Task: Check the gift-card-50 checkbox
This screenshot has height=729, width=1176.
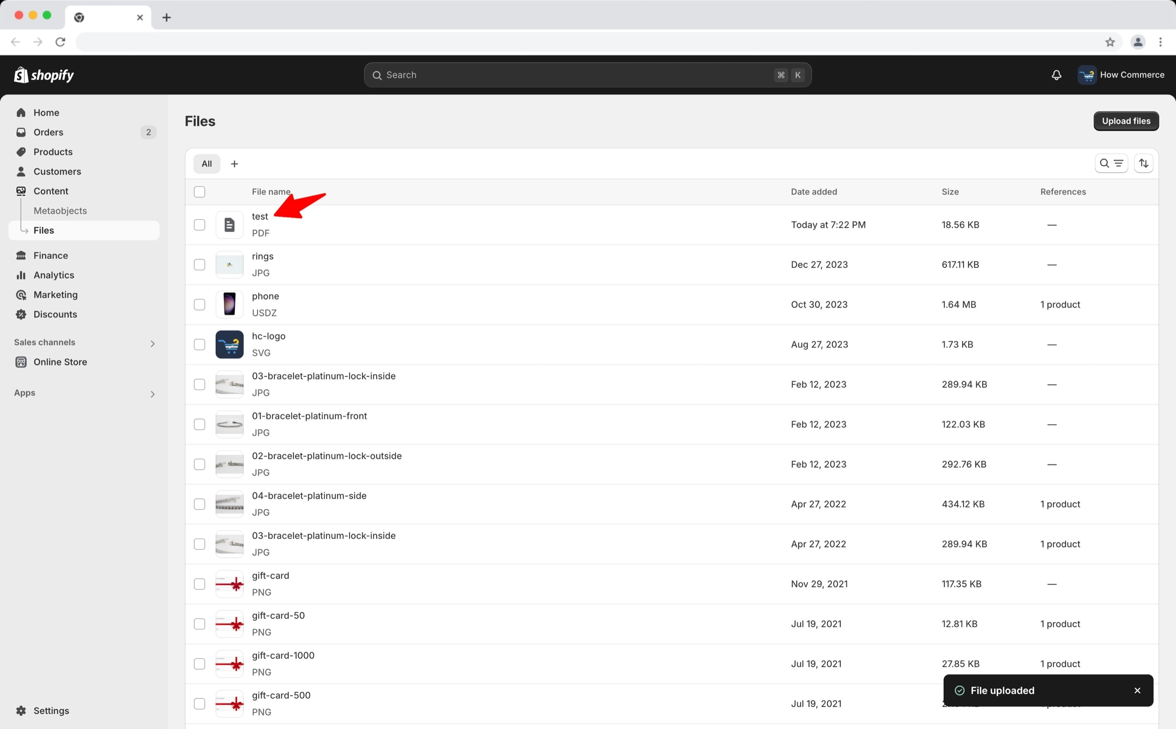Action: pos(199,624)
